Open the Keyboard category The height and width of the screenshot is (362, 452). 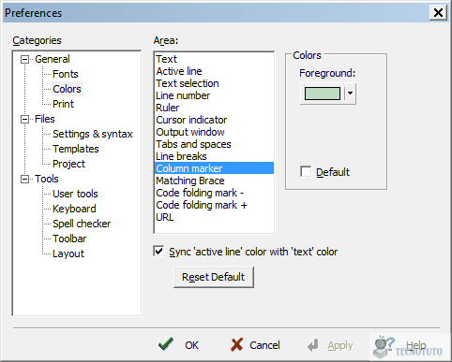74,209
